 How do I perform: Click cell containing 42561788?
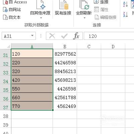(x=65, y=97)
